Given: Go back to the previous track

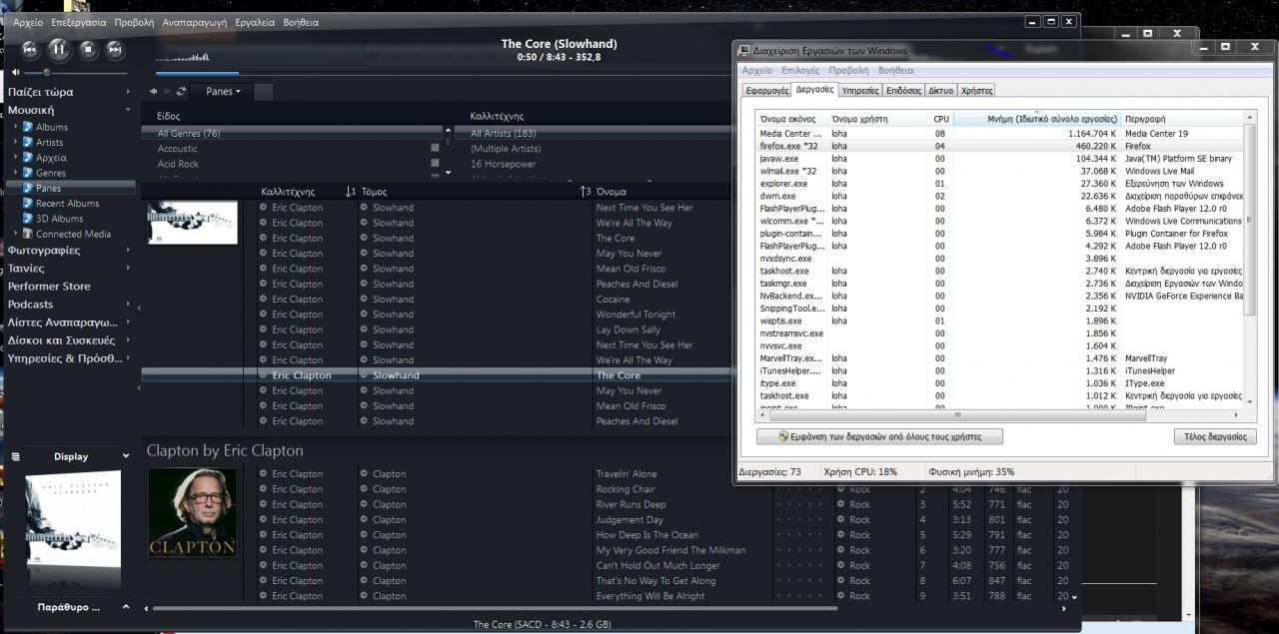Looking at the screenshot, I should coord(30,48).
